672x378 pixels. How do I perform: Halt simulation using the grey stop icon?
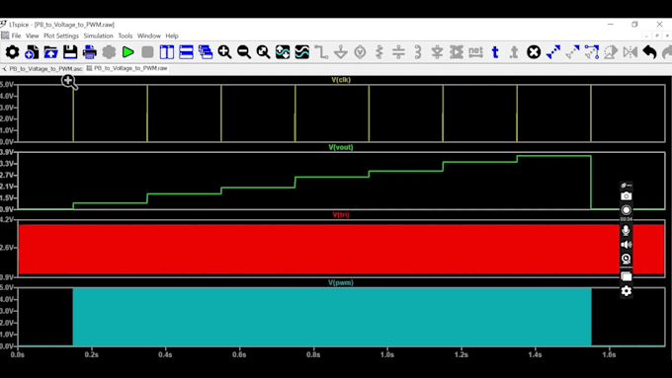(147, 52)
